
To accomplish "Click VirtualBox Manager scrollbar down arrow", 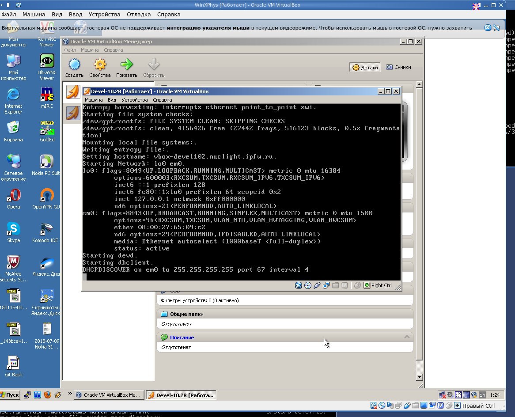I will [x=419, y=377].
